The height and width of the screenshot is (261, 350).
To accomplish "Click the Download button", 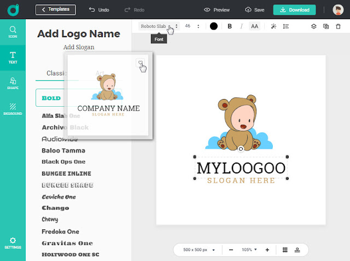I will [x=294, y=10].
